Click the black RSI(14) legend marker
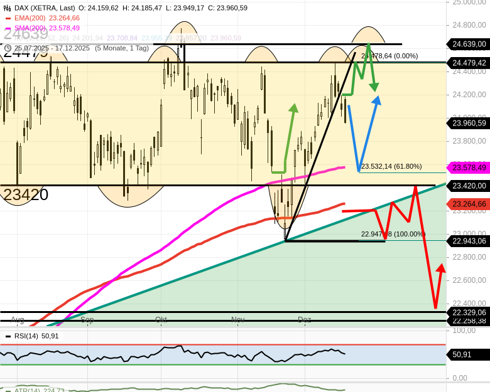 tap(8, 336)
